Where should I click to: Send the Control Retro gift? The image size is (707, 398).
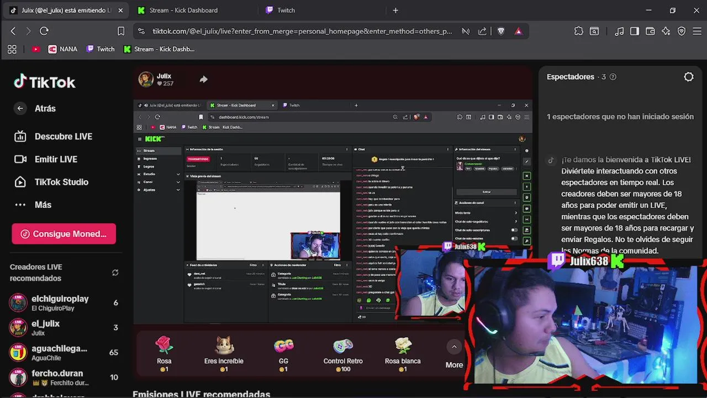(343, 354)
